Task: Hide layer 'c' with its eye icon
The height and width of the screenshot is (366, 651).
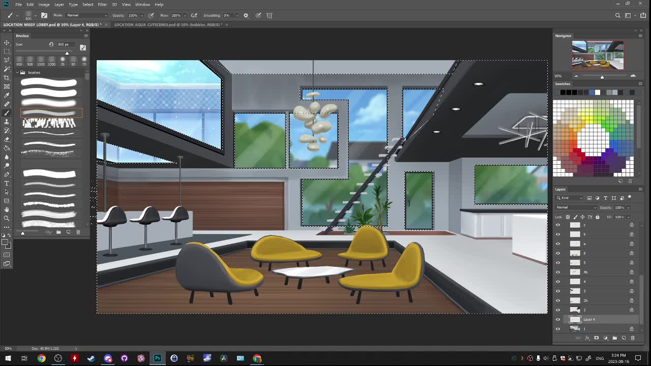Action: 558,225
